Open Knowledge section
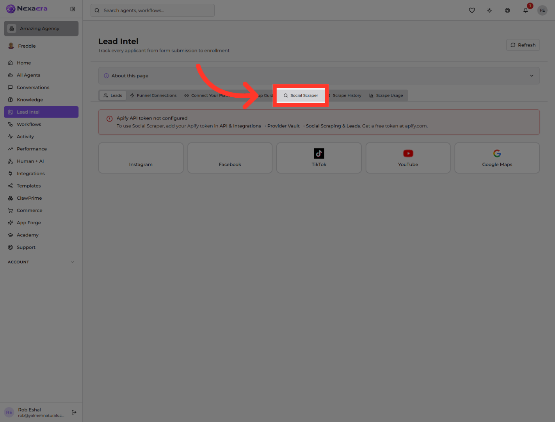This screenshot has height=422, width=555. [x=41, y=100]
